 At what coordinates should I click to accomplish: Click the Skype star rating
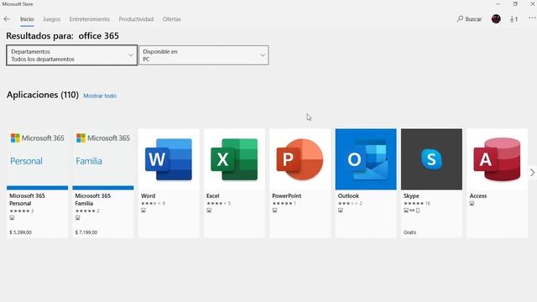coord(414,203)
